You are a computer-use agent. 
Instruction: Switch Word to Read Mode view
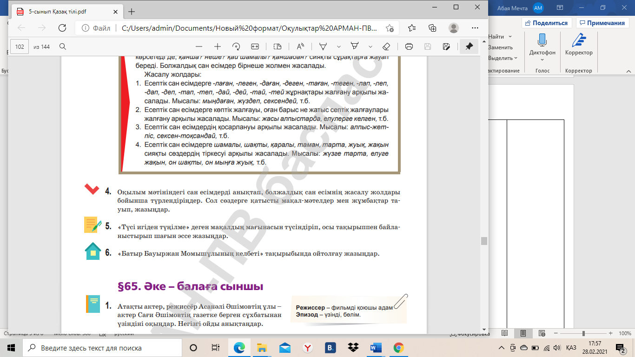[504, 333]
